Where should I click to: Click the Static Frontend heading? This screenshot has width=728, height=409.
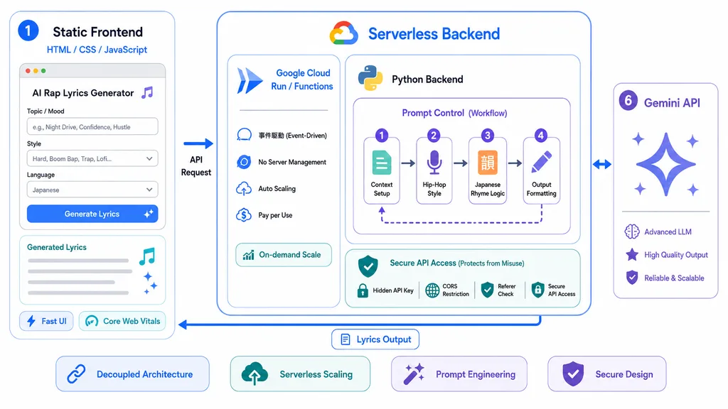pyautogui.click(x=97, y=31)
